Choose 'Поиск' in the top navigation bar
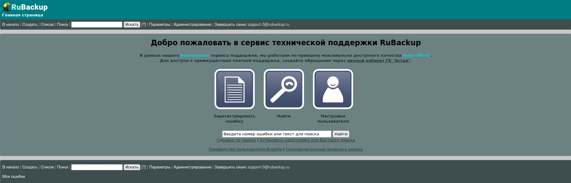 coord(63,25)
